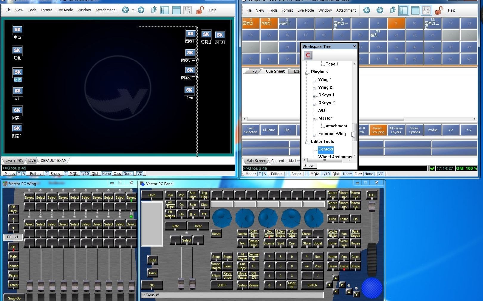The image size is (483, 301).
Task: Click fader 1 handle on the PC Wing
Action: (x=30, y=286)
